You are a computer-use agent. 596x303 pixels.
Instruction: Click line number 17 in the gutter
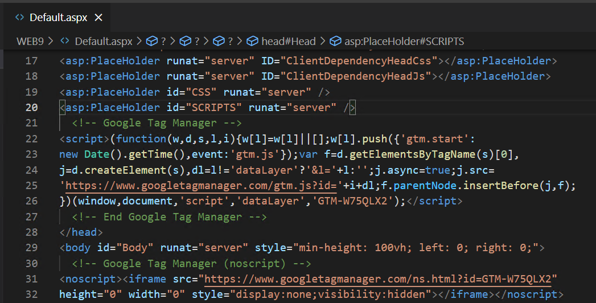tap(31, 61)
